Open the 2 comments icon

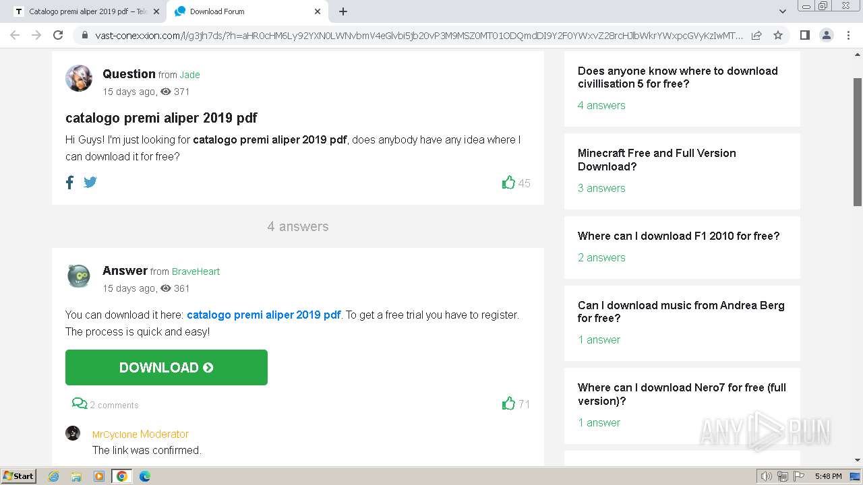pos(80,404)
